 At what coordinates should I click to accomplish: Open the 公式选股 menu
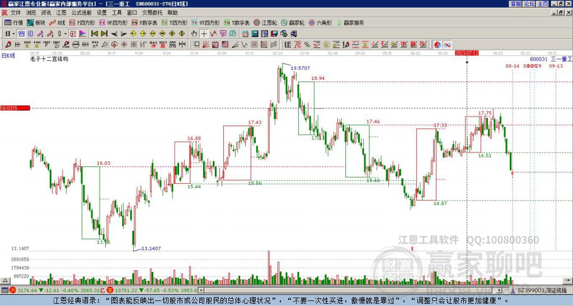(x=82, y=13)
